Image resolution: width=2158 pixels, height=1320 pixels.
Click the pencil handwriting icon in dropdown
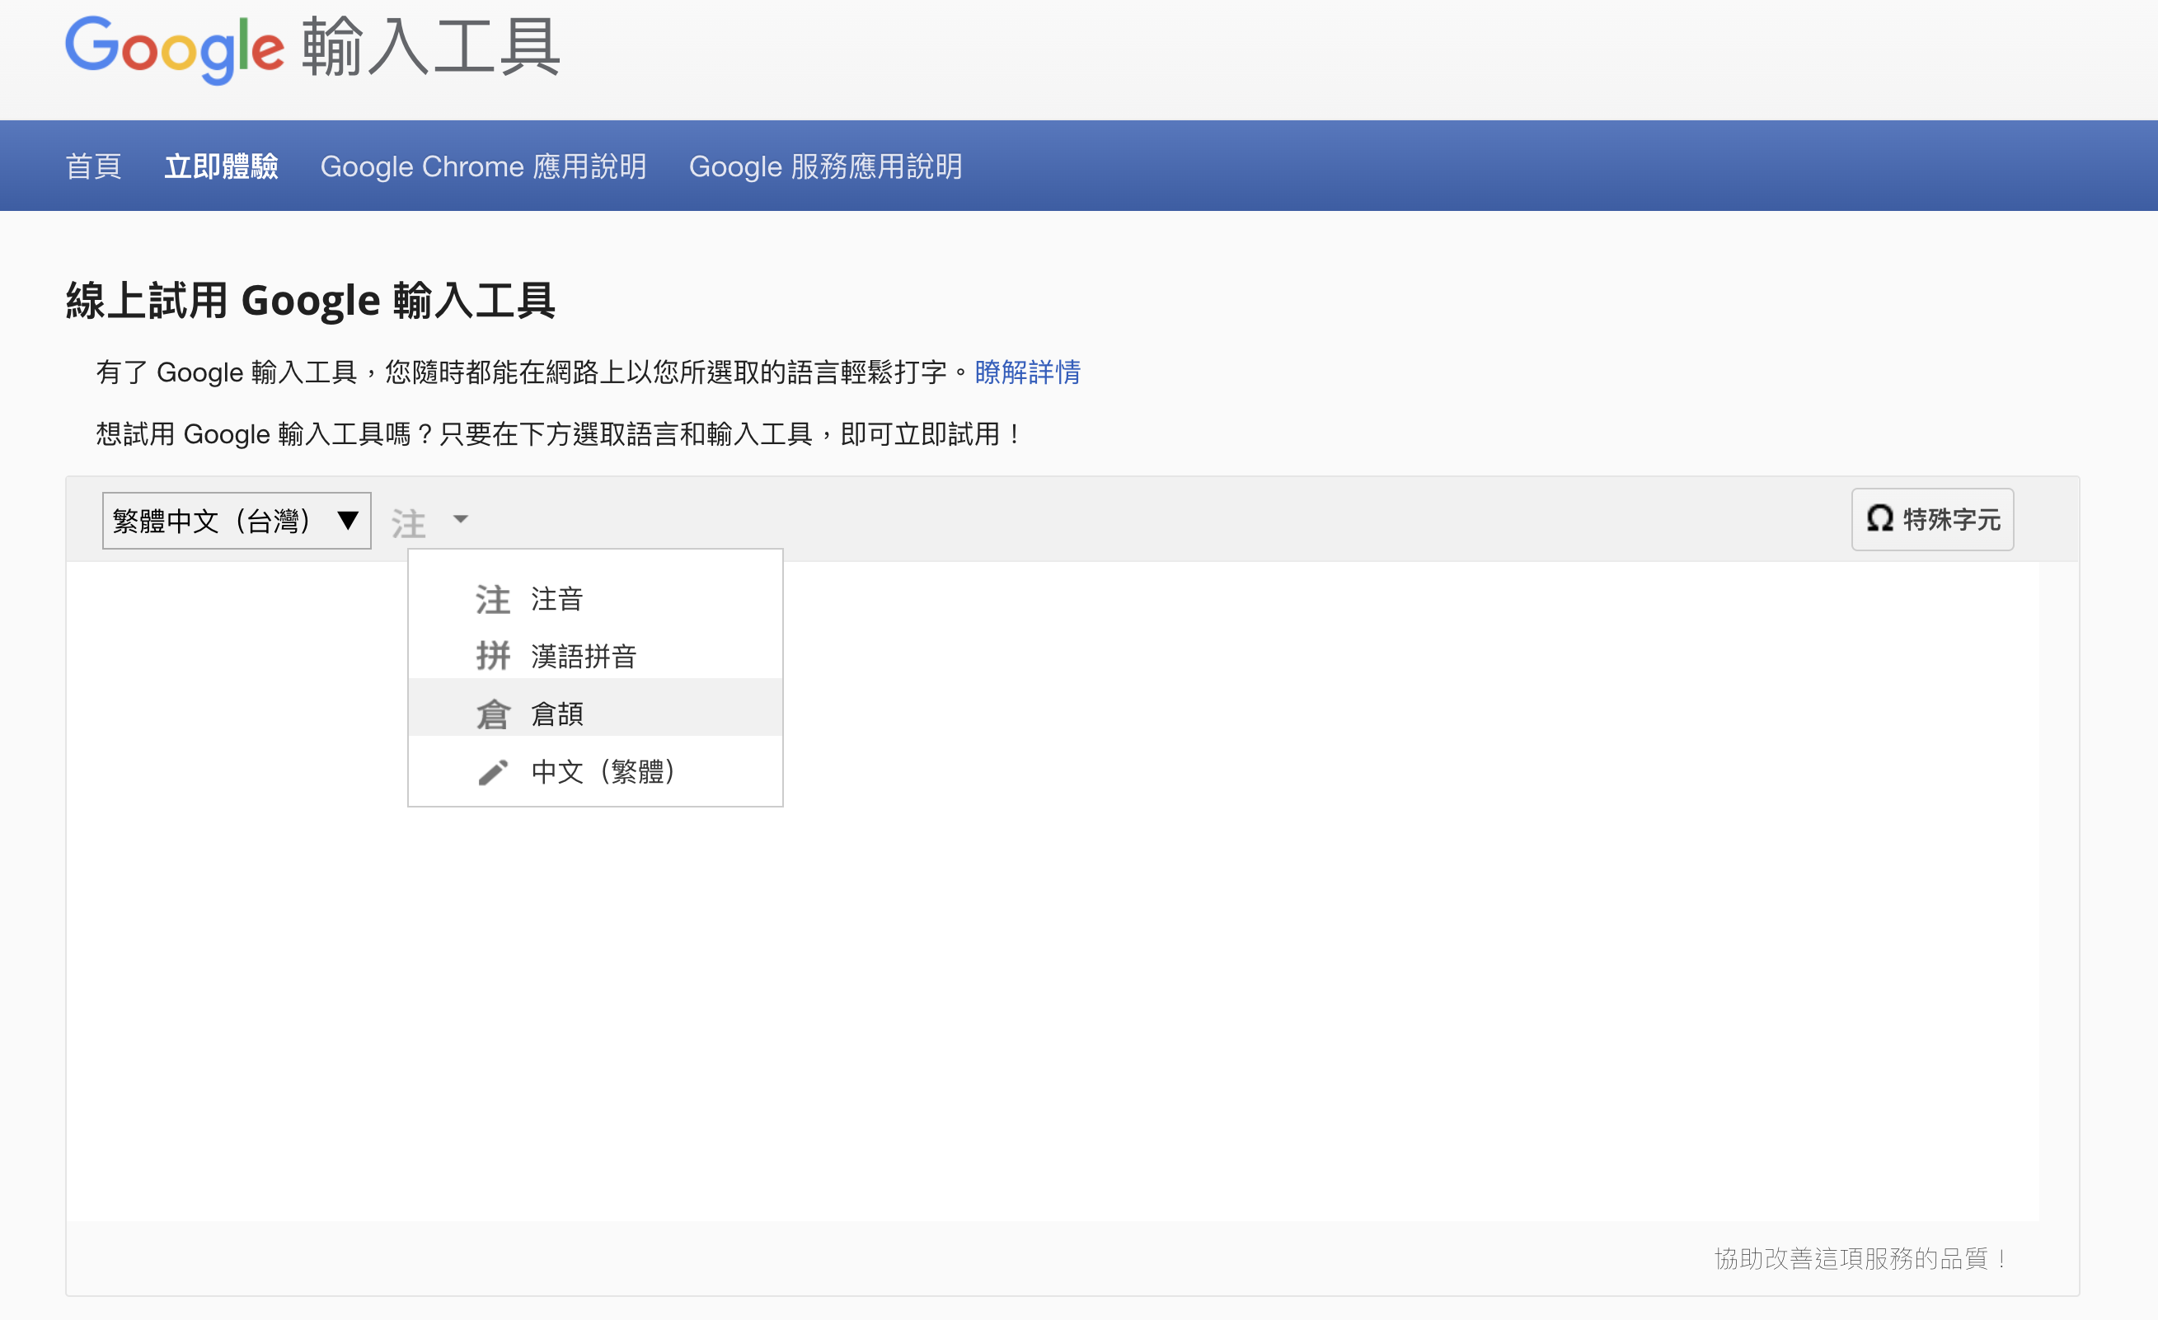(x=492, y=772)
